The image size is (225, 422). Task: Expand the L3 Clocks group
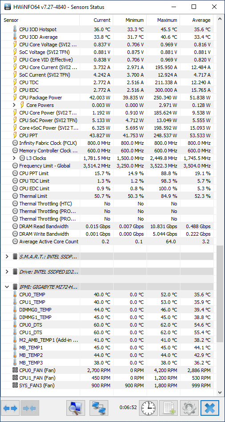tap(14, 158)
